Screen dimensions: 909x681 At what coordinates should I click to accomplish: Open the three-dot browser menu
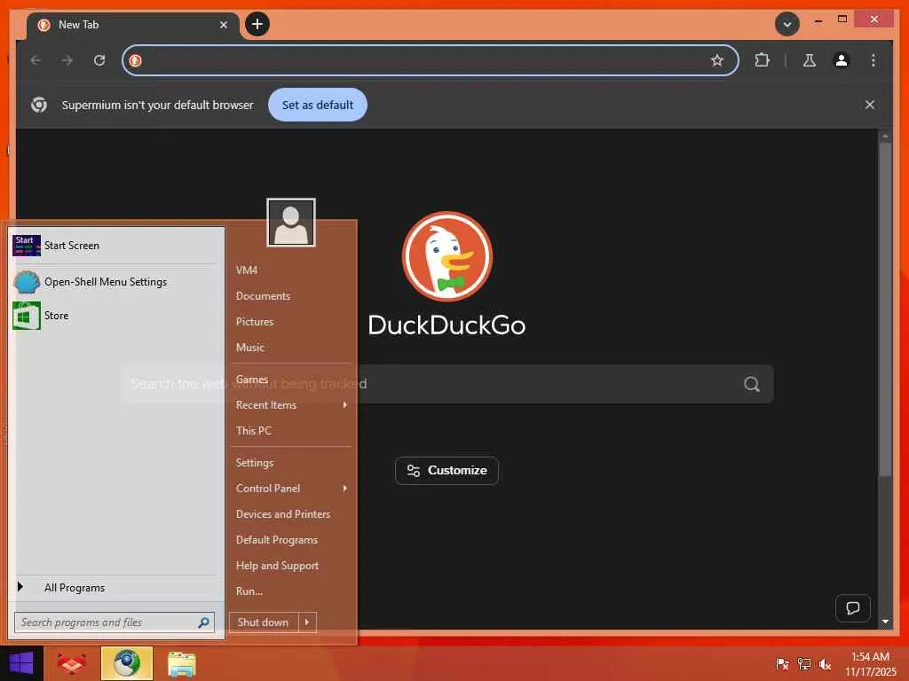coord(873,60)
